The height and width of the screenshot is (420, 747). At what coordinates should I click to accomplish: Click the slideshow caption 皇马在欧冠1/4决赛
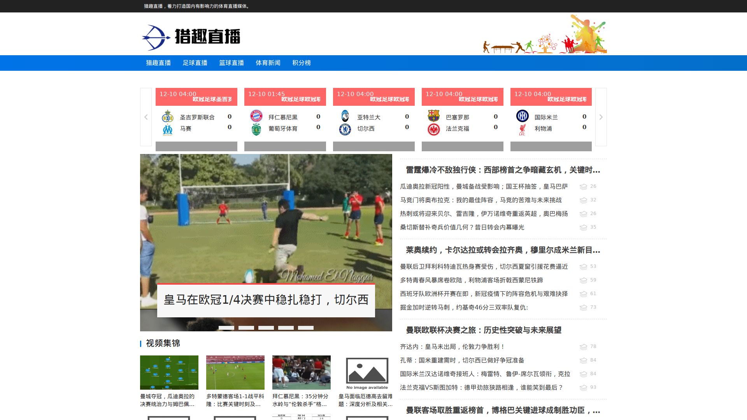click(266, 300)
